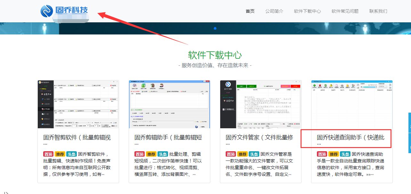411x194 pixels.
Task: Click the 推荐 badge on 固乔快递查询助手 card
Action: (x=333, y=154)
